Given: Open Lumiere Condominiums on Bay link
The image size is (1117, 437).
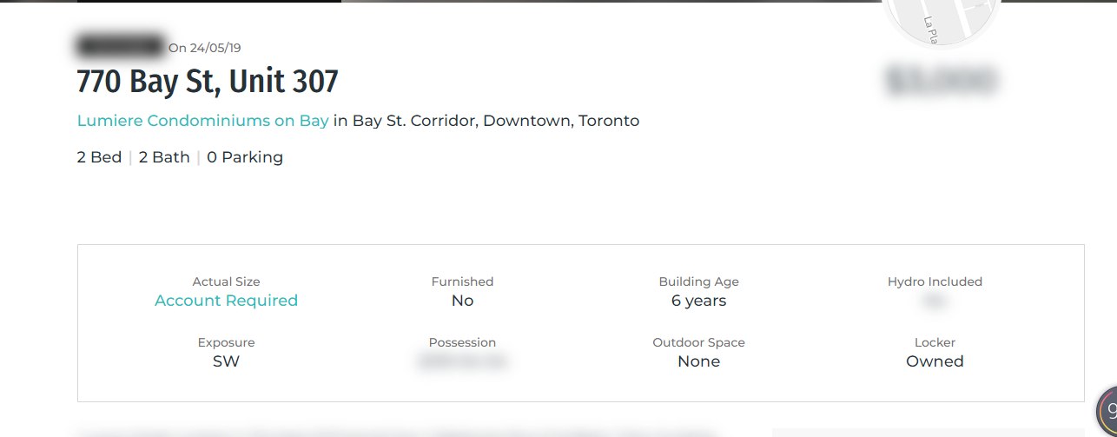Looking at the screenshot, I should [x=202, y=121].
